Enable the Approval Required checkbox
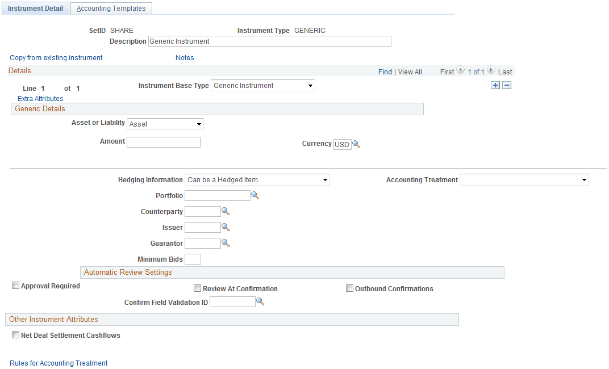 15,286
